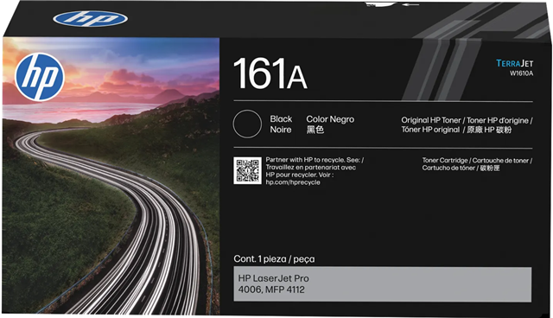
Task: Click the "Tóner HP original" line
Action: (x=457, y=130)
